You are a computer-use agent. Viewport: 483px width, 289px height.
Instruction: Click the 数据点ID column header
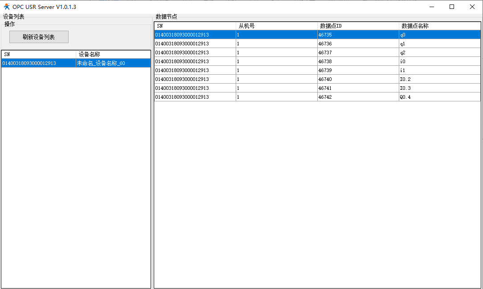(358, 26)
